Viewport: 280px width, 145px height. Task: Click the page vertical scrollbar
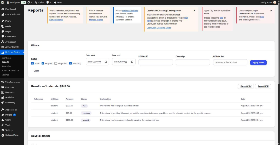[x=279, y=43]
